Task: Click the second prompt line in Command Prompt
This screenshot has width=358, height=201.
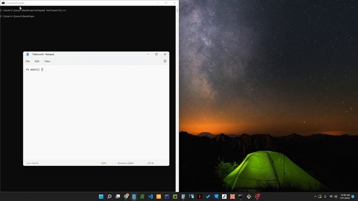Action: (x=17, y=16)
